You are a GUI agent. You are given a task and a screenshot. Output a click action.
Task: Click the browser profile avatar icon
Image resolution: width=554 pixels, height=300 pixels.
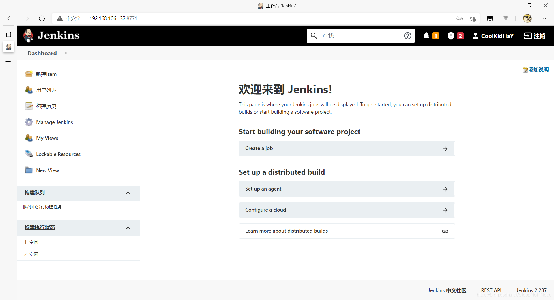527,18
